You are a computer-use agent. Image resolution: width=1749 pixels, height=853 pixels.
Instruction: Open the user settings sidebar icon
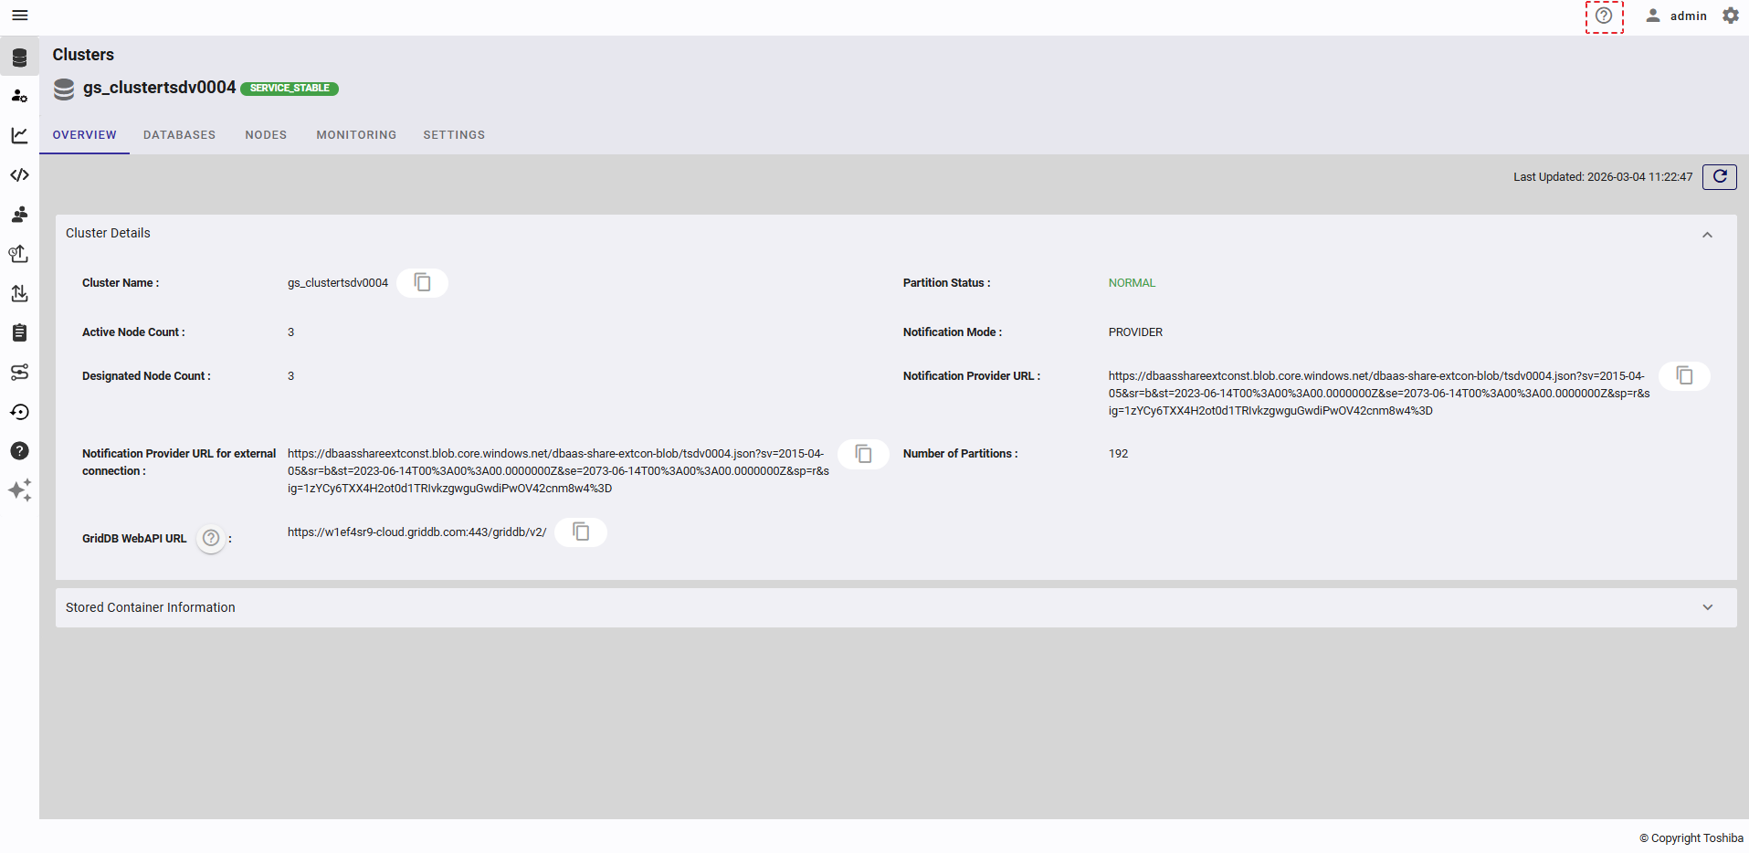19,96
